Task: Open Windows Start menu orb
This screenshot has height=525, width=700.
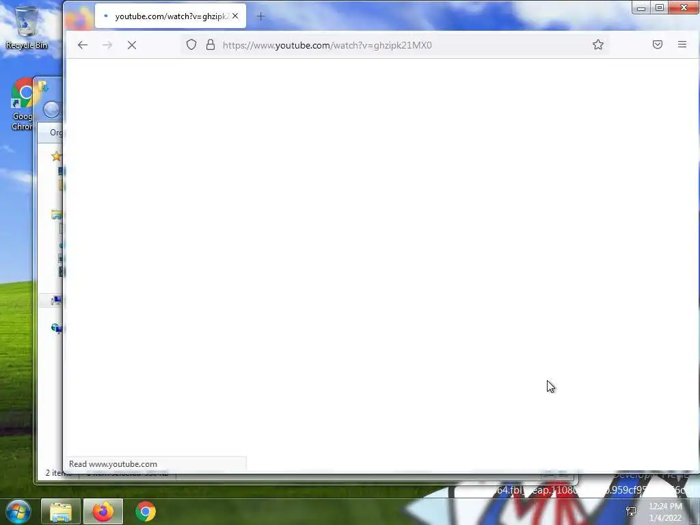Action: [x=18, y=511]
